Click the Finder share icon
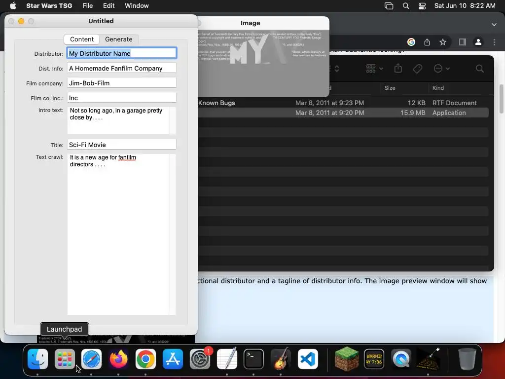Image resolution: width=505 pixels, height=379 pixels. pyautogui.click(x=398, y=68)
